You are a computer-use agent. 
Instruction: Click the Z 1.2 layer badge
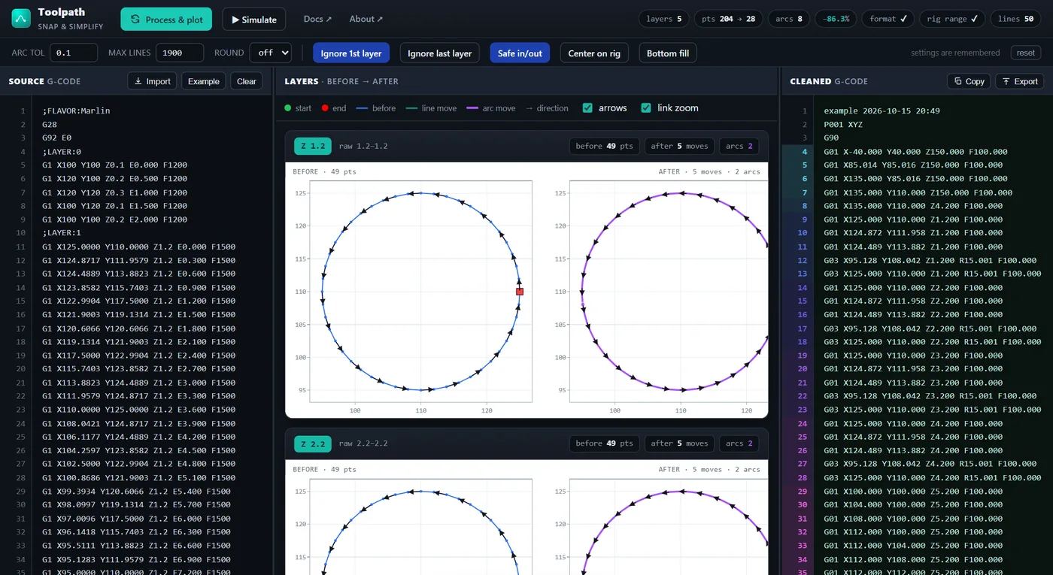[313, 146]
